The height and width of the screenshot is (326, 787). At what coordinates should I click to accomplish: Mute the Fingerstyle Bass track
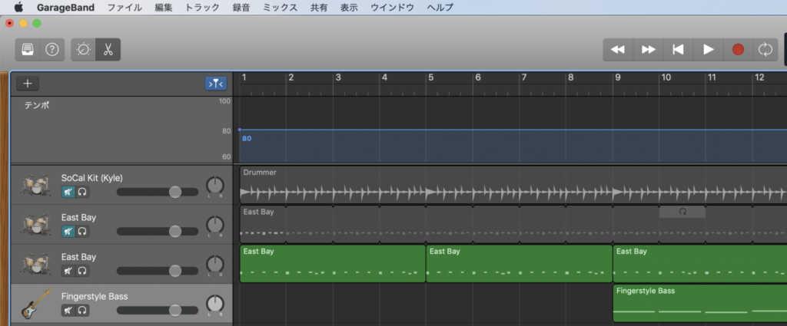click(x=68, y=311)
